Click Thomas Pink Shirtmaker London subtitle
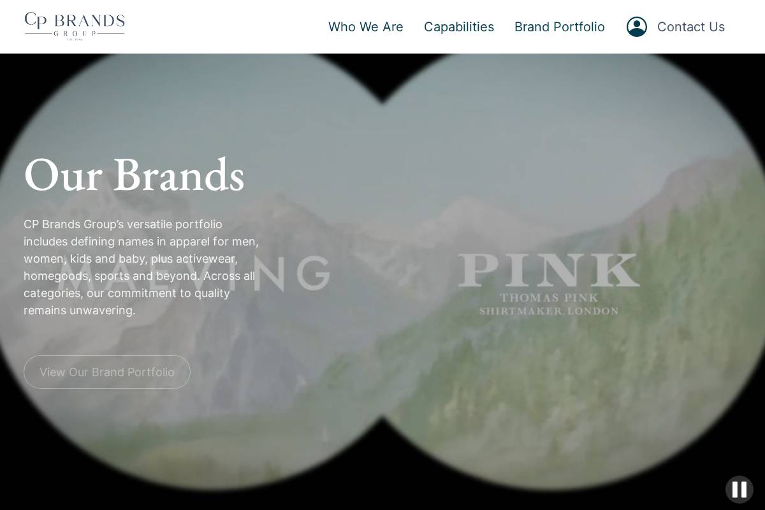The image size is (765, 510). 549,305
